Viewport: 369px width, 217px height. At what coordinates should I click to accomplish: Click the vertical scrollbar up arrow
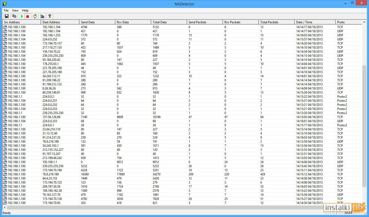point(364,22)
